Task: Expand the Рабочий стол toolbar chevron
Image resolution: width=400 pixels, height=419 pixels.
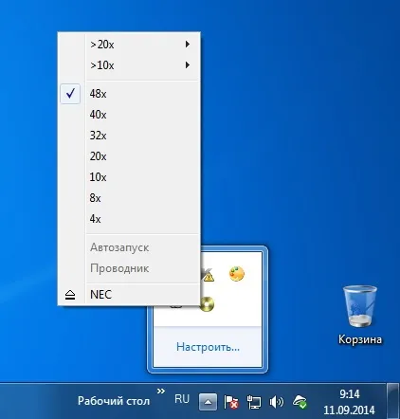Action: click(161, 392)
